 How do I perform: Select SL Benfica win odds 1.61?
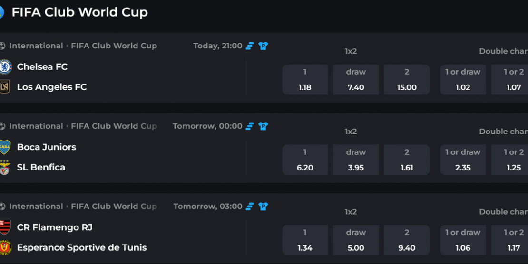[x=407, y=160]
